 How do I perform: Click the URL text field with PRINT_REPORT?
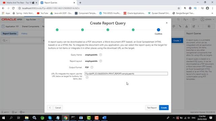(x=126, y=74)
